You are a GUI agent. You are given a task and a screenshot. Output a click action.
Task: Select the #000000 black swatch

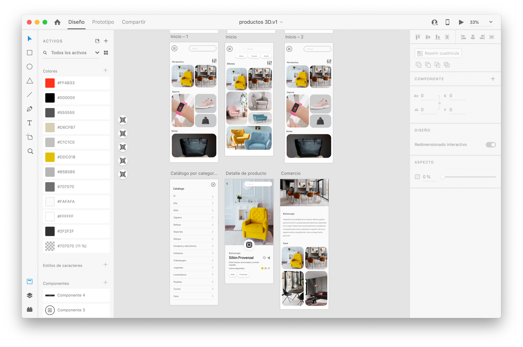[x=50, y=98]
